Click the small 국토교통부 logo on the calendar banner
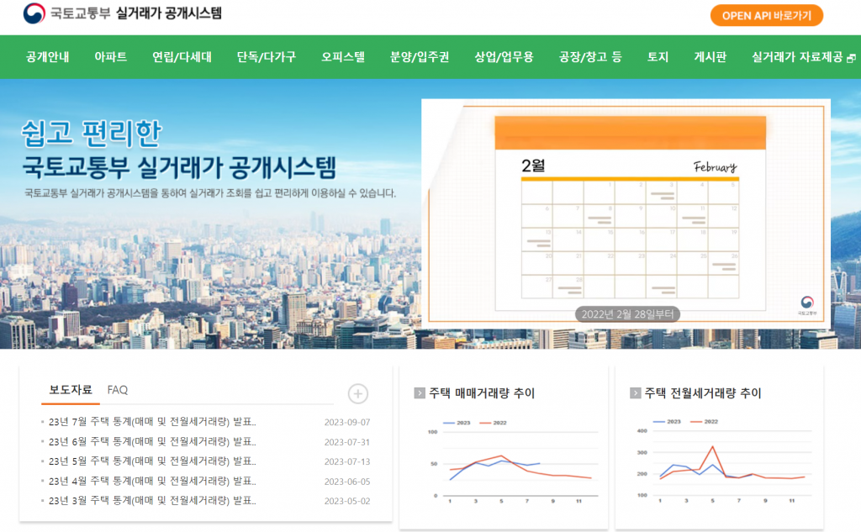 click(x=806, y=305)
